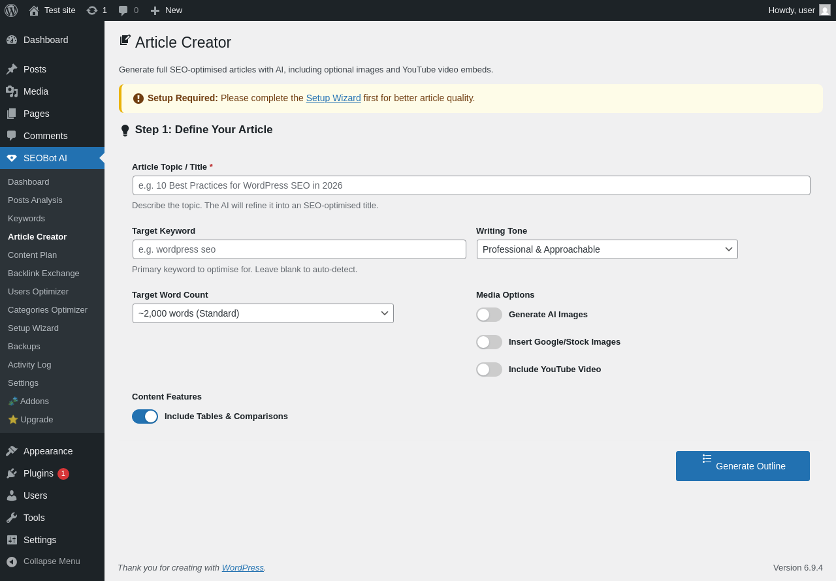
Task: Disable Include Tables & Comparisons toggle
Action: (145, 416)
